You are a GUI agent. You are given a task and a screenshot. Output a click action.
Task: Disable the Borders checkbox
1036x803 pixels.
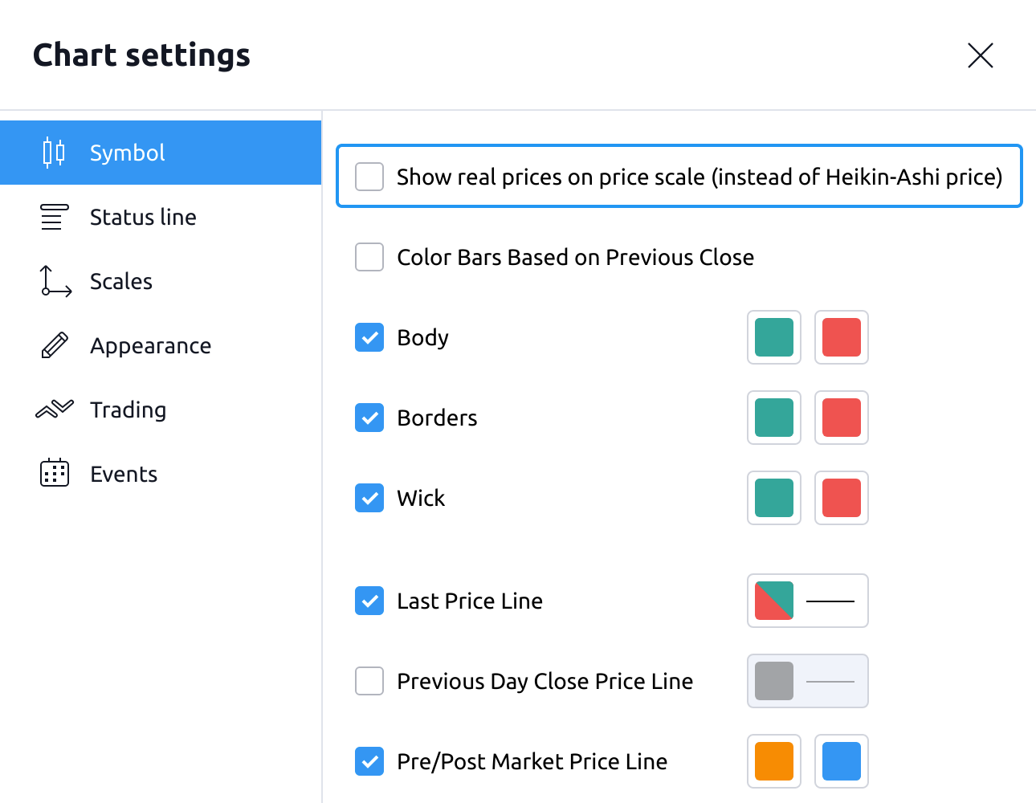[369, 418]
